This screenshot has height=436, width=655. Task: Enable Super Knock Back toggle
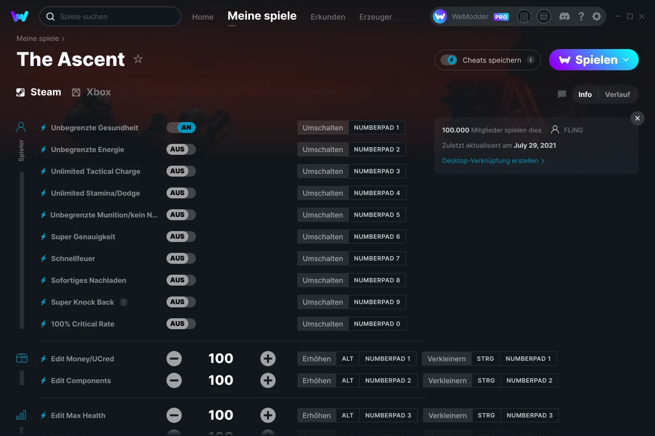pyautogui.click(x=181, y=302)
